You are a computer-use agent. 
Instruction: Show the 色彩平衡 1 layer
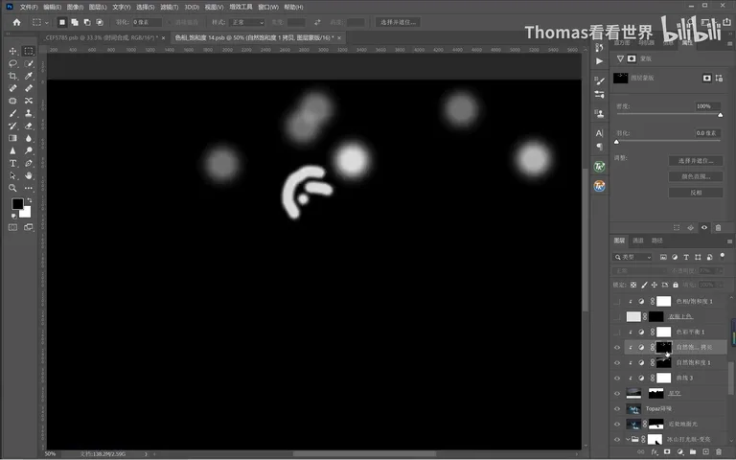617,332
